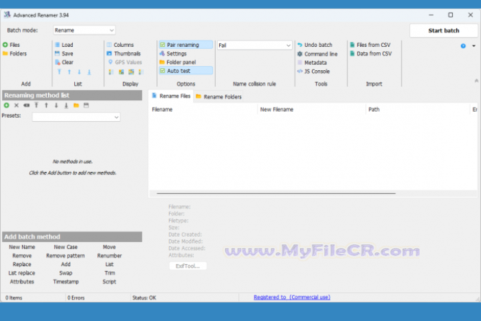Open the Registered to Commercial use link
481x321 pixels.
tap(292, 297)
